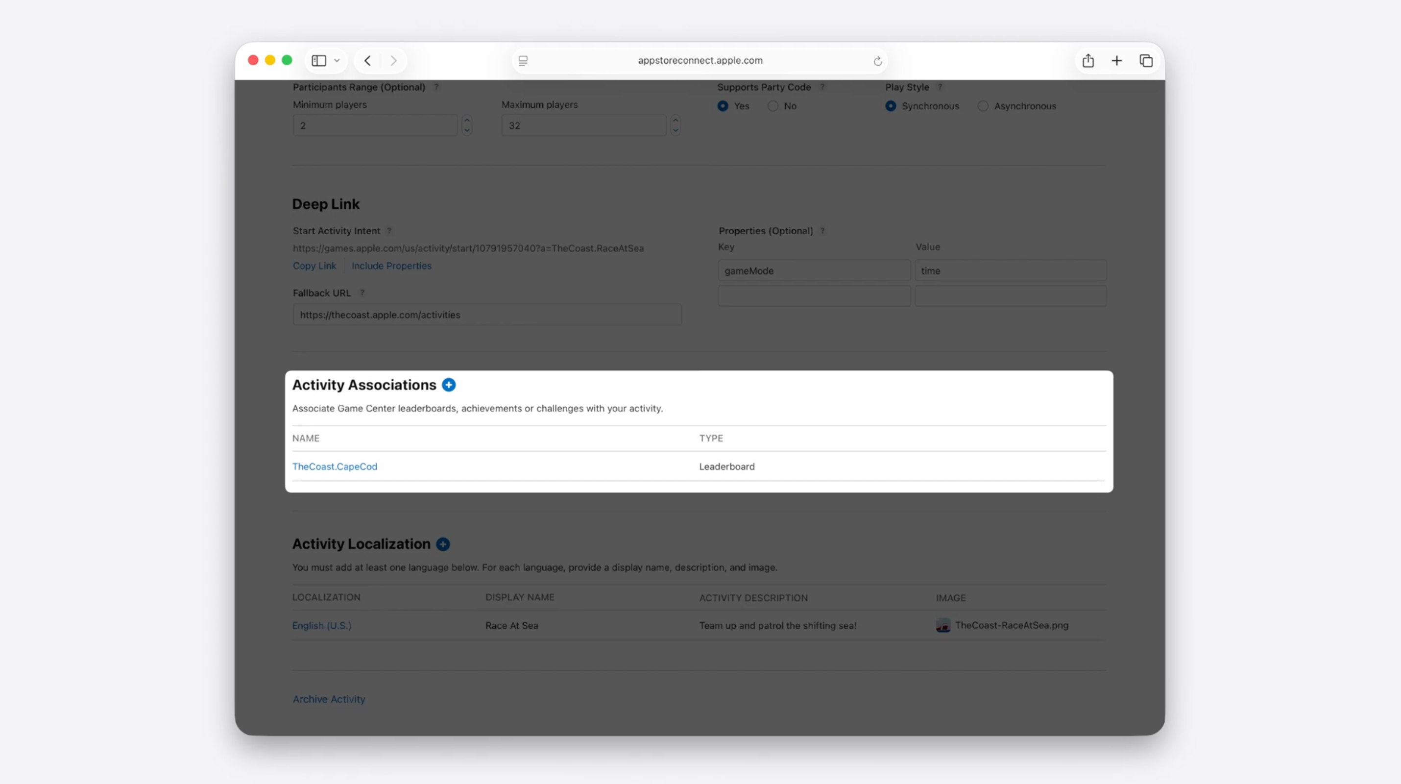Click the Maximum players stepper arrows
This screenshot has width=1401, height=784.
pos(675,125)
